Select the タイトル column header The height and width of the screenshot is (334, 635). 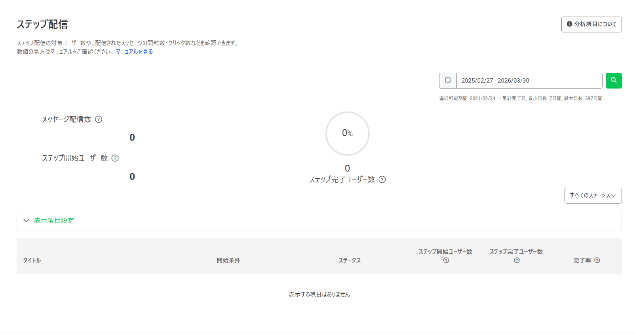point(32,260)
